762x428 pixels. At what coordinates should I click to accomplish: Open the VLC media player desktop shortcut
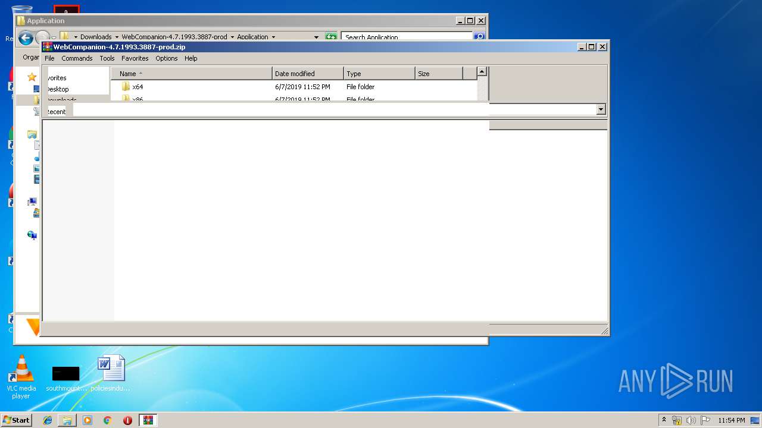coord(21,377)
